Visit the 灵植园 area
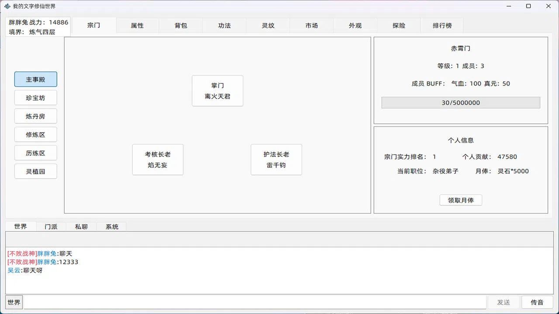Viewport: 559px width, 314px height. pos(36,171)
